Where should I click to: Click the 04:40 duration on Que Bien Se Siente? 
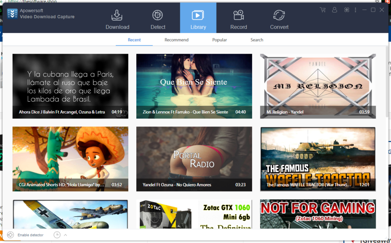pyautogui.click(x=241, y=112)
